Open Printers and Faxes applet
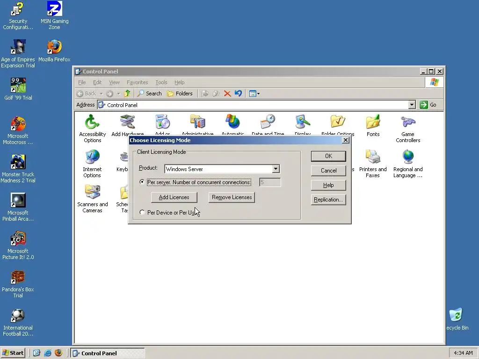Viewport: 479px width, 359px height. click(x=373, y=164)
